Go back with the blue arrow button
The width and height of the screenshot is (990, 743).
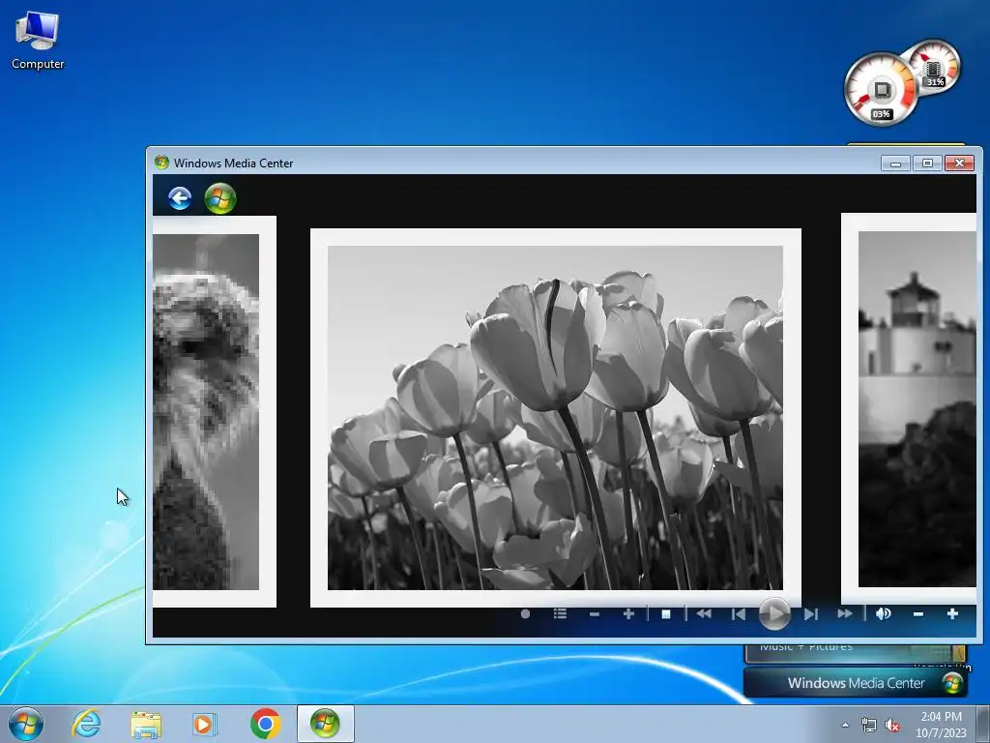pos(180,198)
